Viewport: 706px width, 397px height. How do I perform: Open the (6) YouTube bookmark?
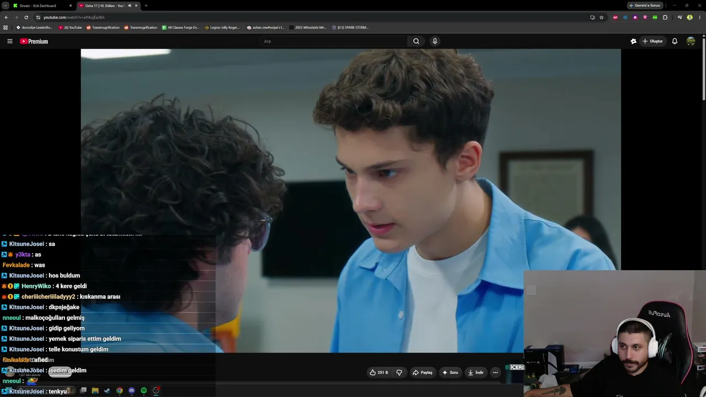(70, 28)
